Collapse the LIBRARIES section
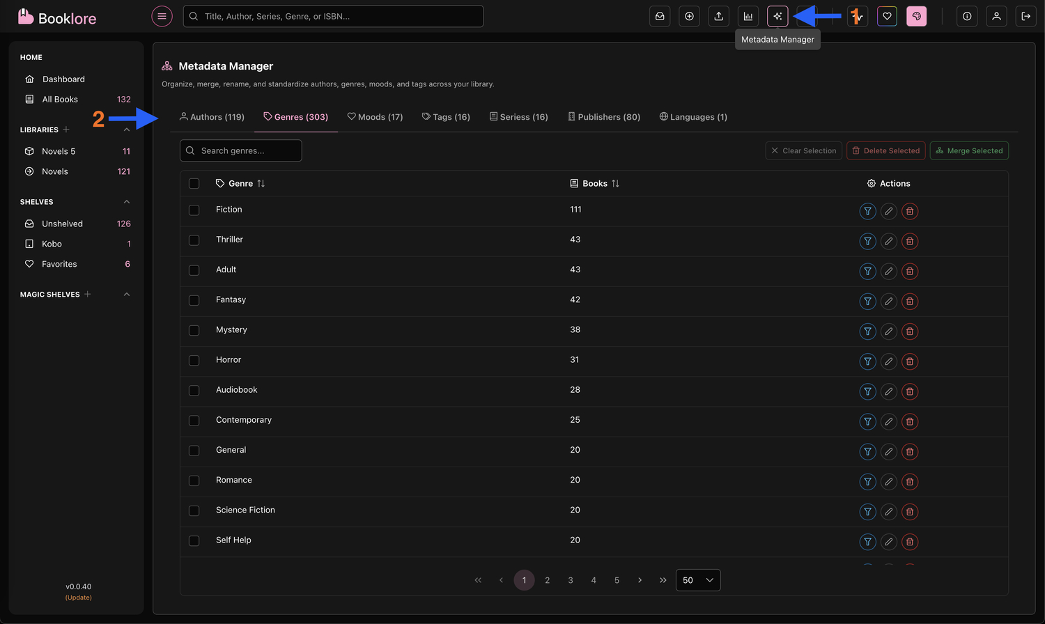Viewport: 1045px width, 624px height. click(x=126, y=130)
